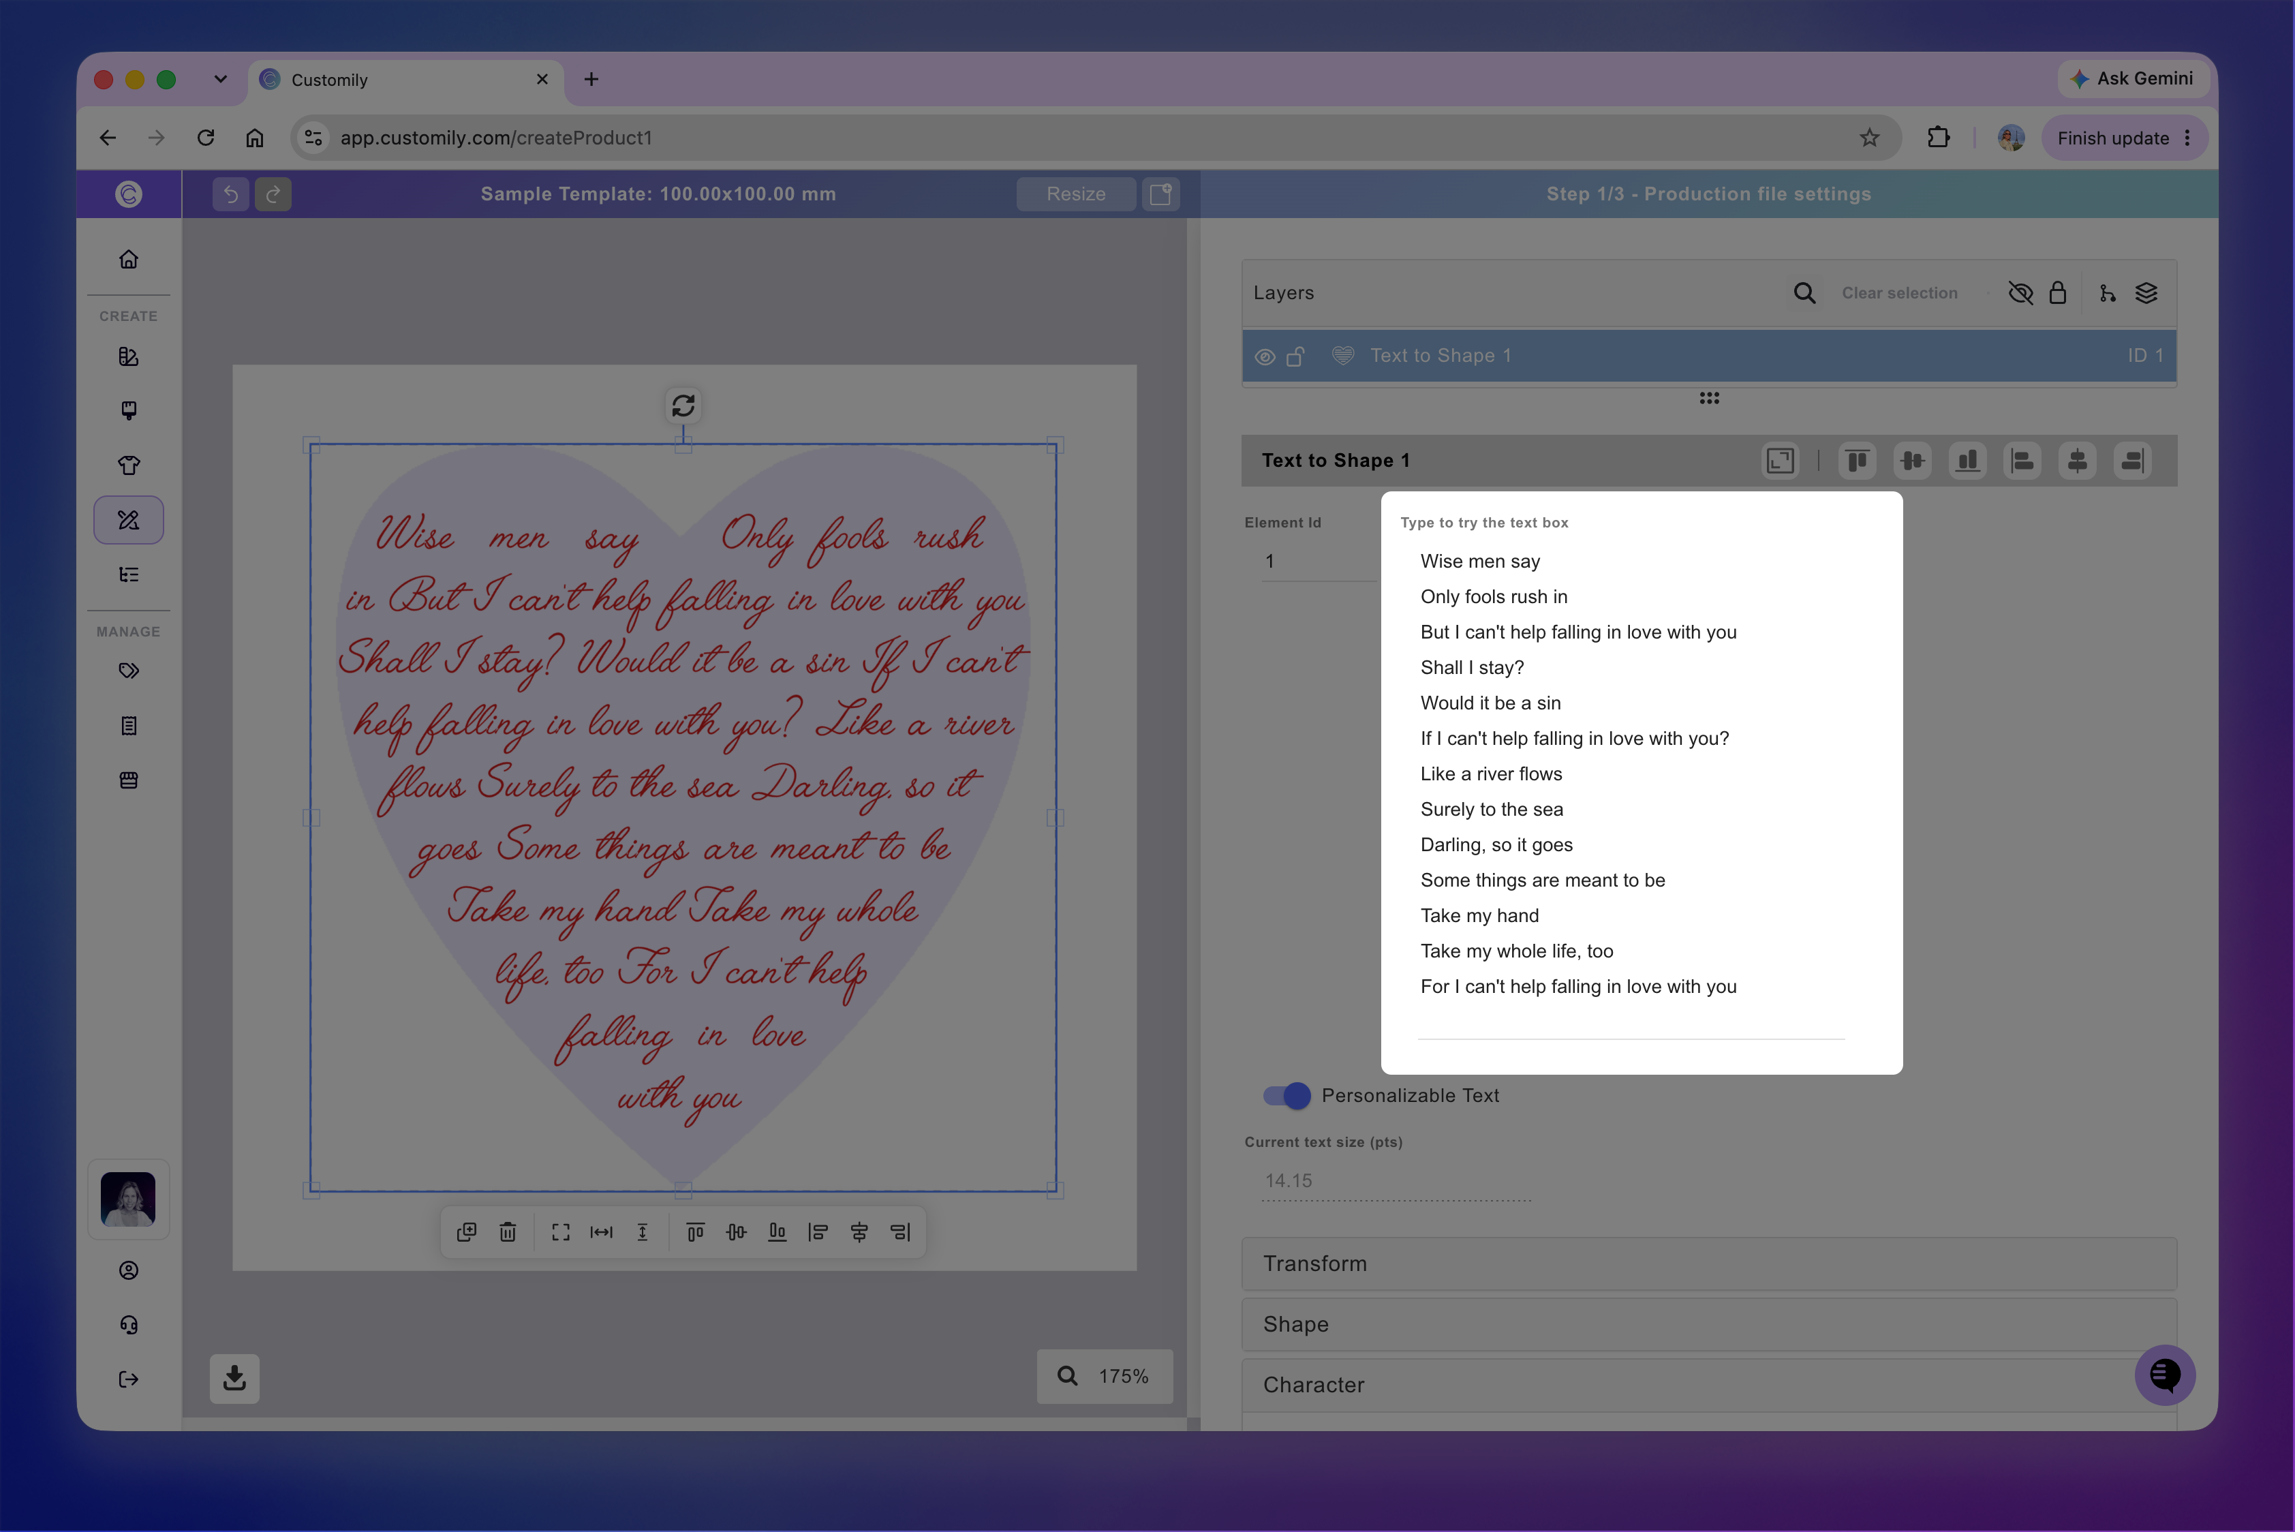
Task: Expand the Transform section
Action: coord(1709,1264)
